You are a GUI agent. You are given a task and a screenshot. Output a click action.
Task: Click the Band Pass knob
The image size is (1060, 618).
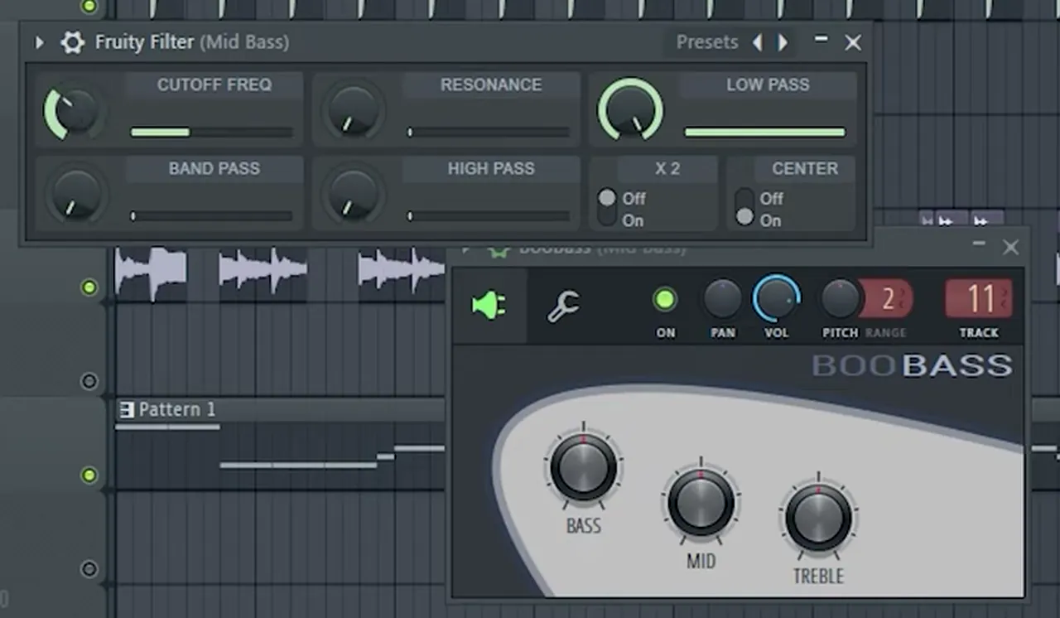pyautogui.click(x=75, y=194)
